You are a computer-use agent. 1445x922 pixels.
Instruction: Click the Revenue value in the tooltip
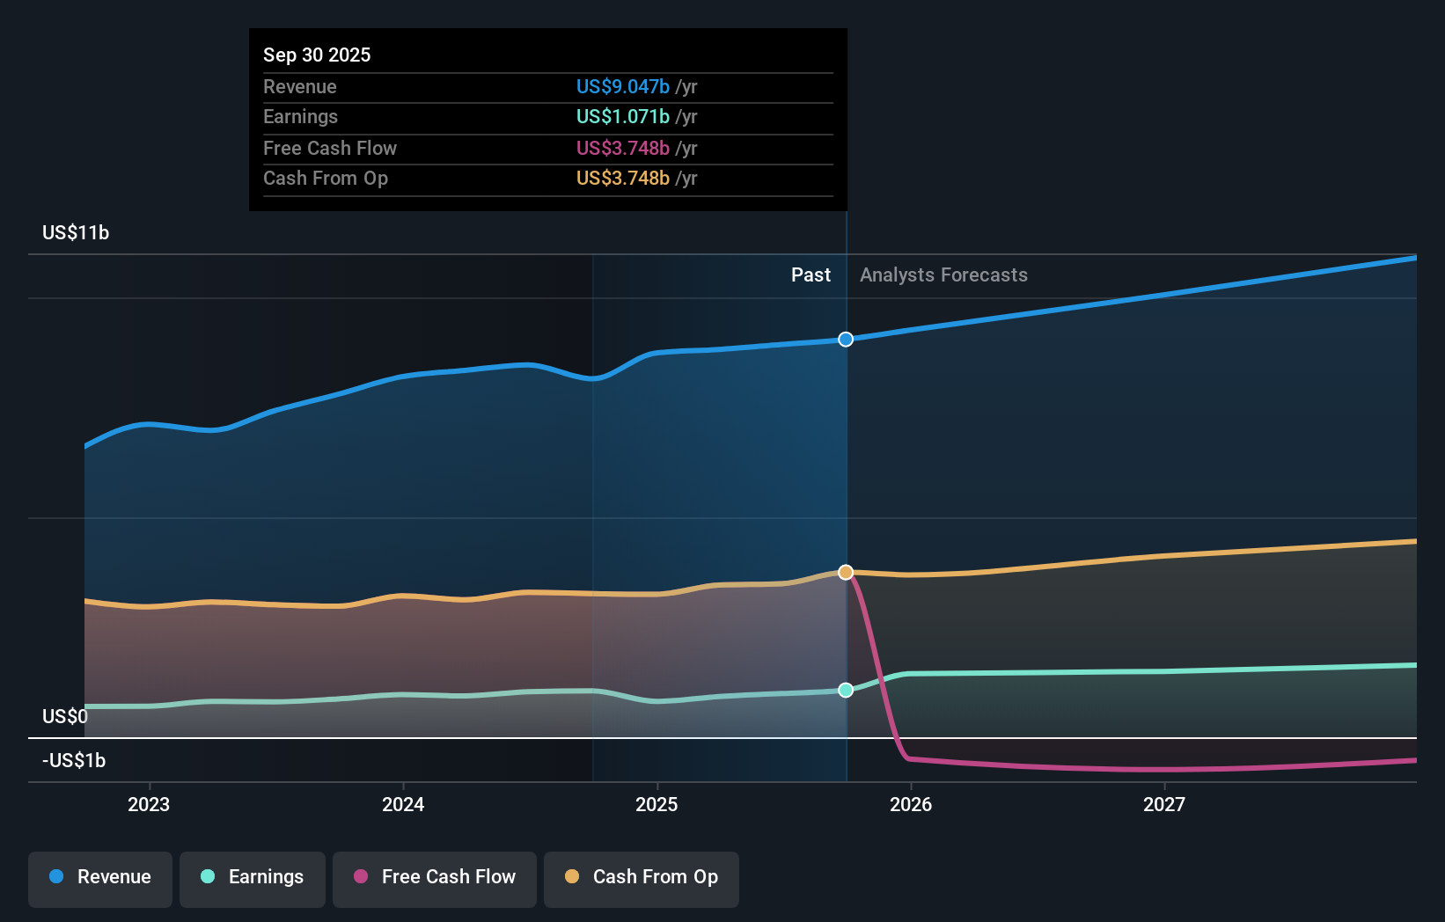click(622, 86)
